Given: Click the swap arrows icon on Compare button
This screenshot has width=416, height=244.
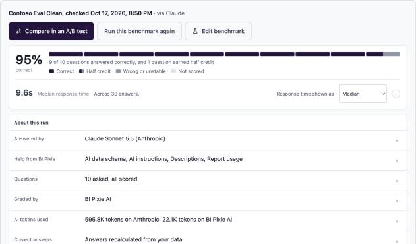Looking at the screenshot, I should tap(18, 31).
